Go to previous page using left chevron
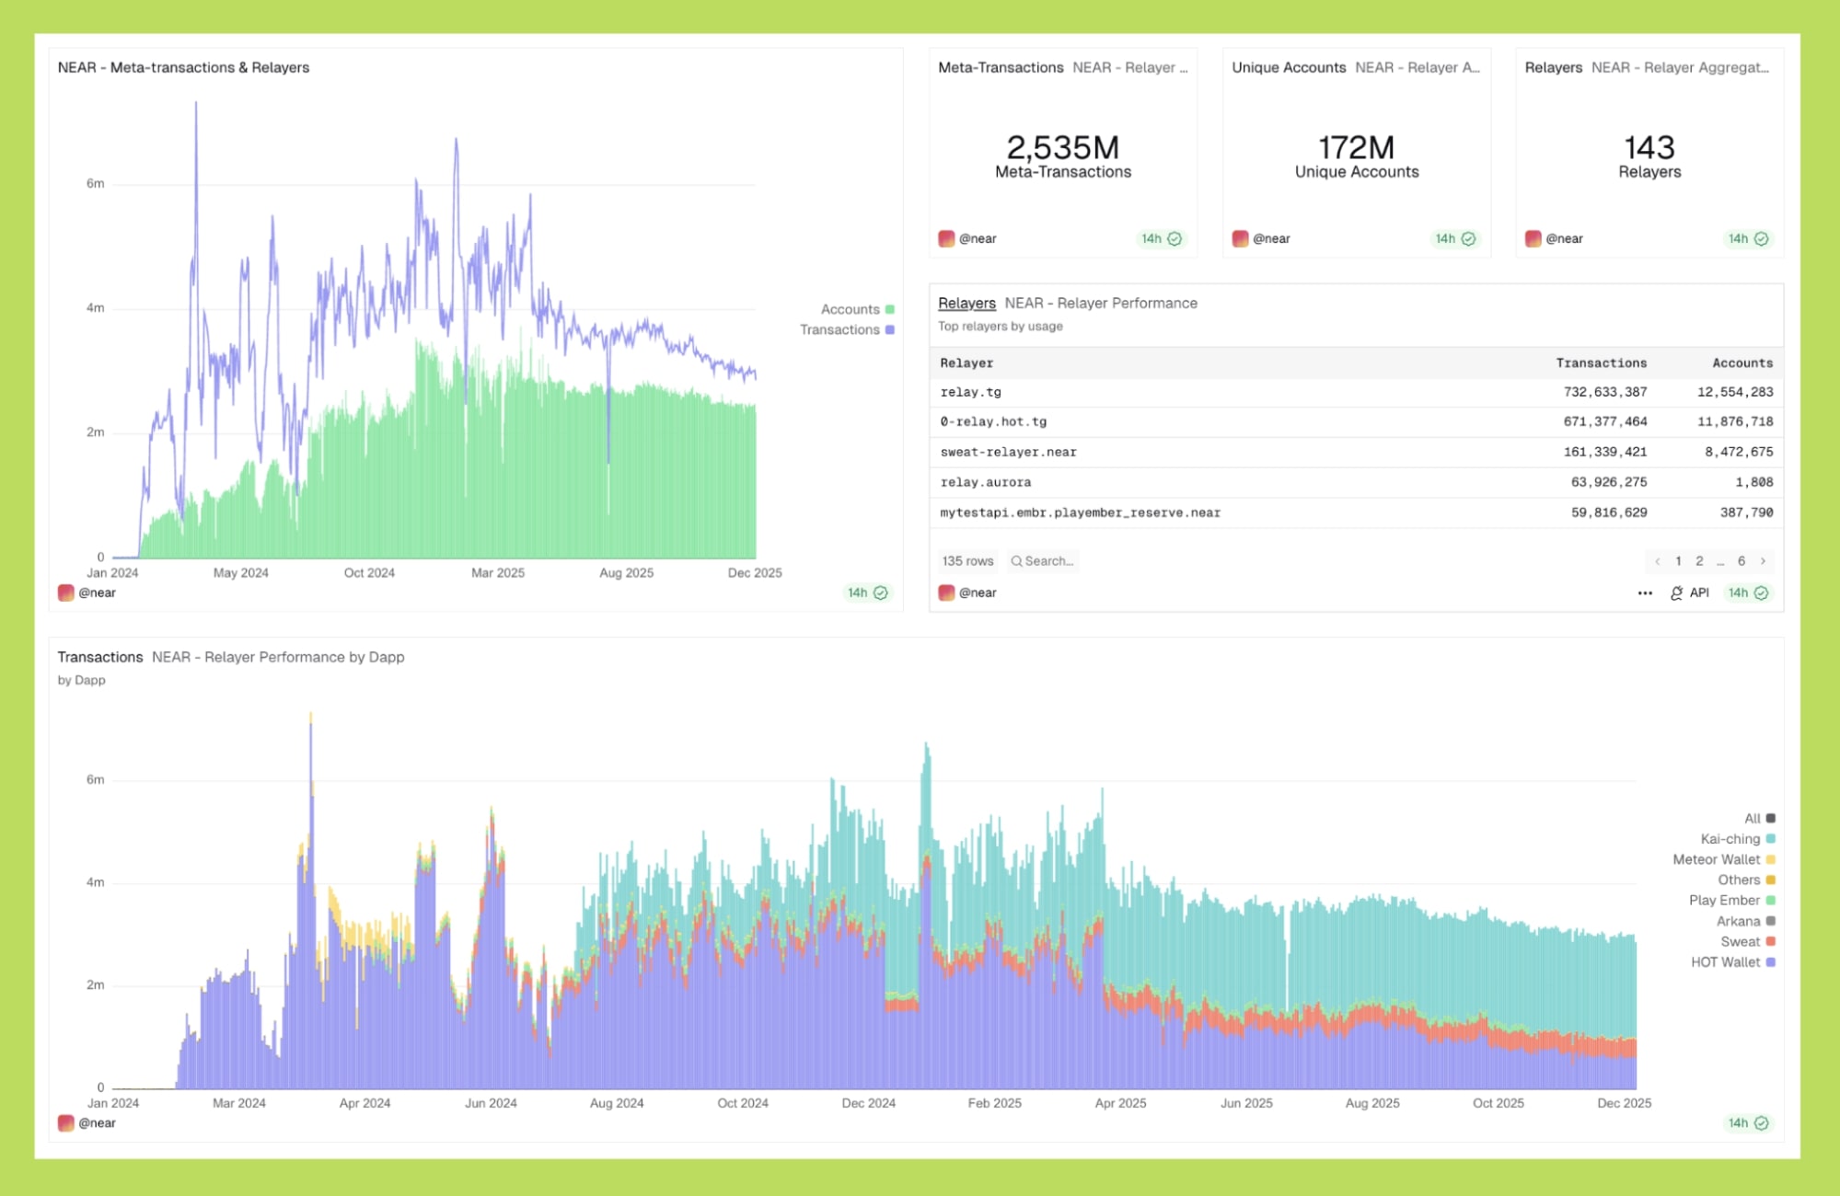1840x1196 pixels. 1657,561
